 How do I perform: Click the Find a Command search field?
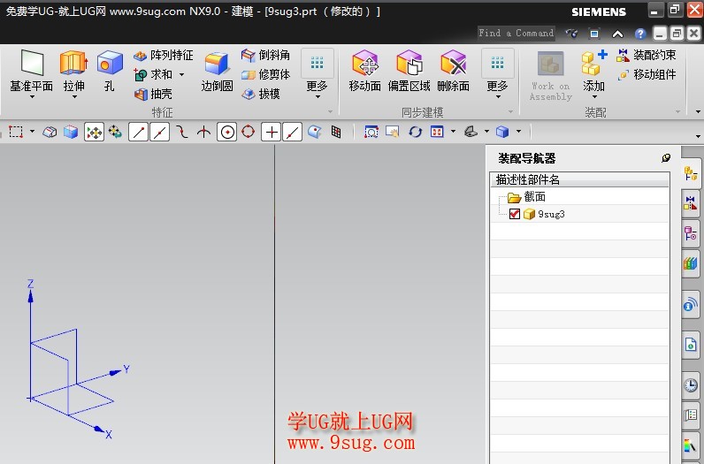tap(517, 34)
